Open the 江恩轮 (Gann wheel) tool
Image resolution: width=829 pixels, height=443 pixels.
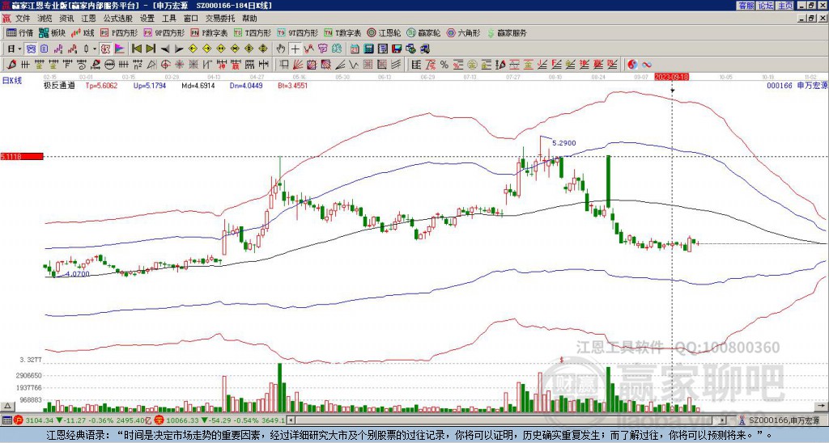tap(384, 32)
